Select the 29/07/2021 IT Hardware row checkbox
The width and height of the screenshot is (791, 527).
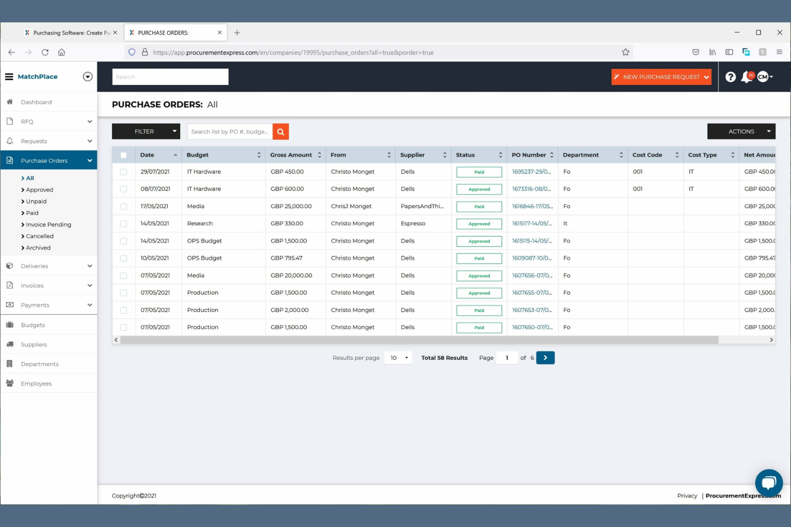[123, 172]
